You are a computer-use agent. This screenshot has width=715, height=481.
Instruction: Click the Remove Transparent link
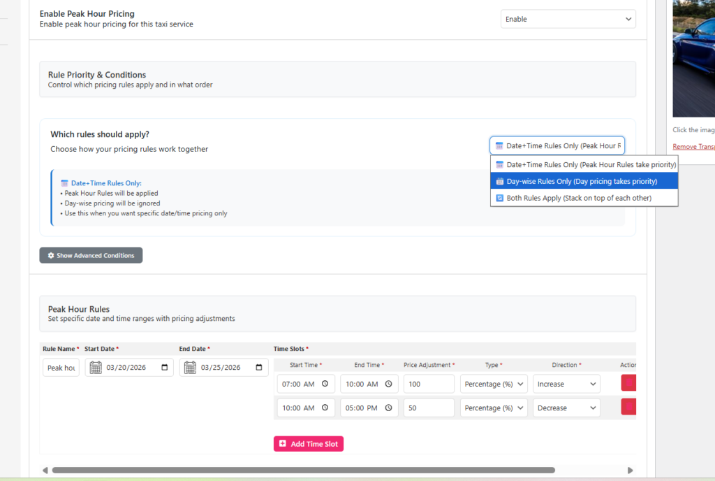[x=693, y=146]
